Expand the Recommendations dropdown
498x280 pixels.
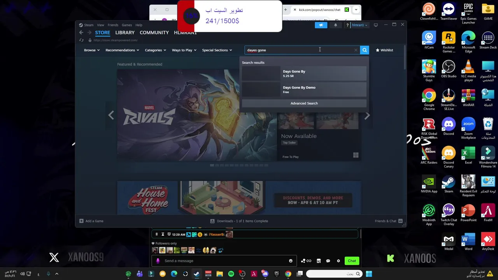click(123, 50)
